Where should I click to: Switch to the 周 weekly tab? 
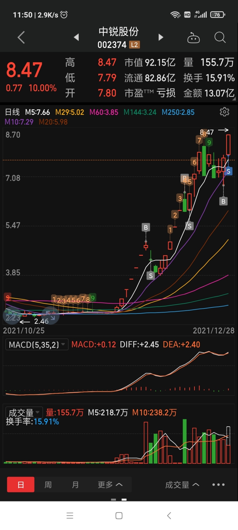(x=48, y=484)
